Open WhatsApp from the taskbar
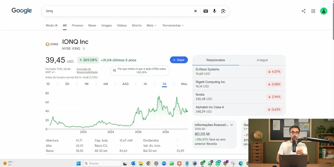This screenshot has height=167, width=334. pyautogui.click(x=218, y=164)
